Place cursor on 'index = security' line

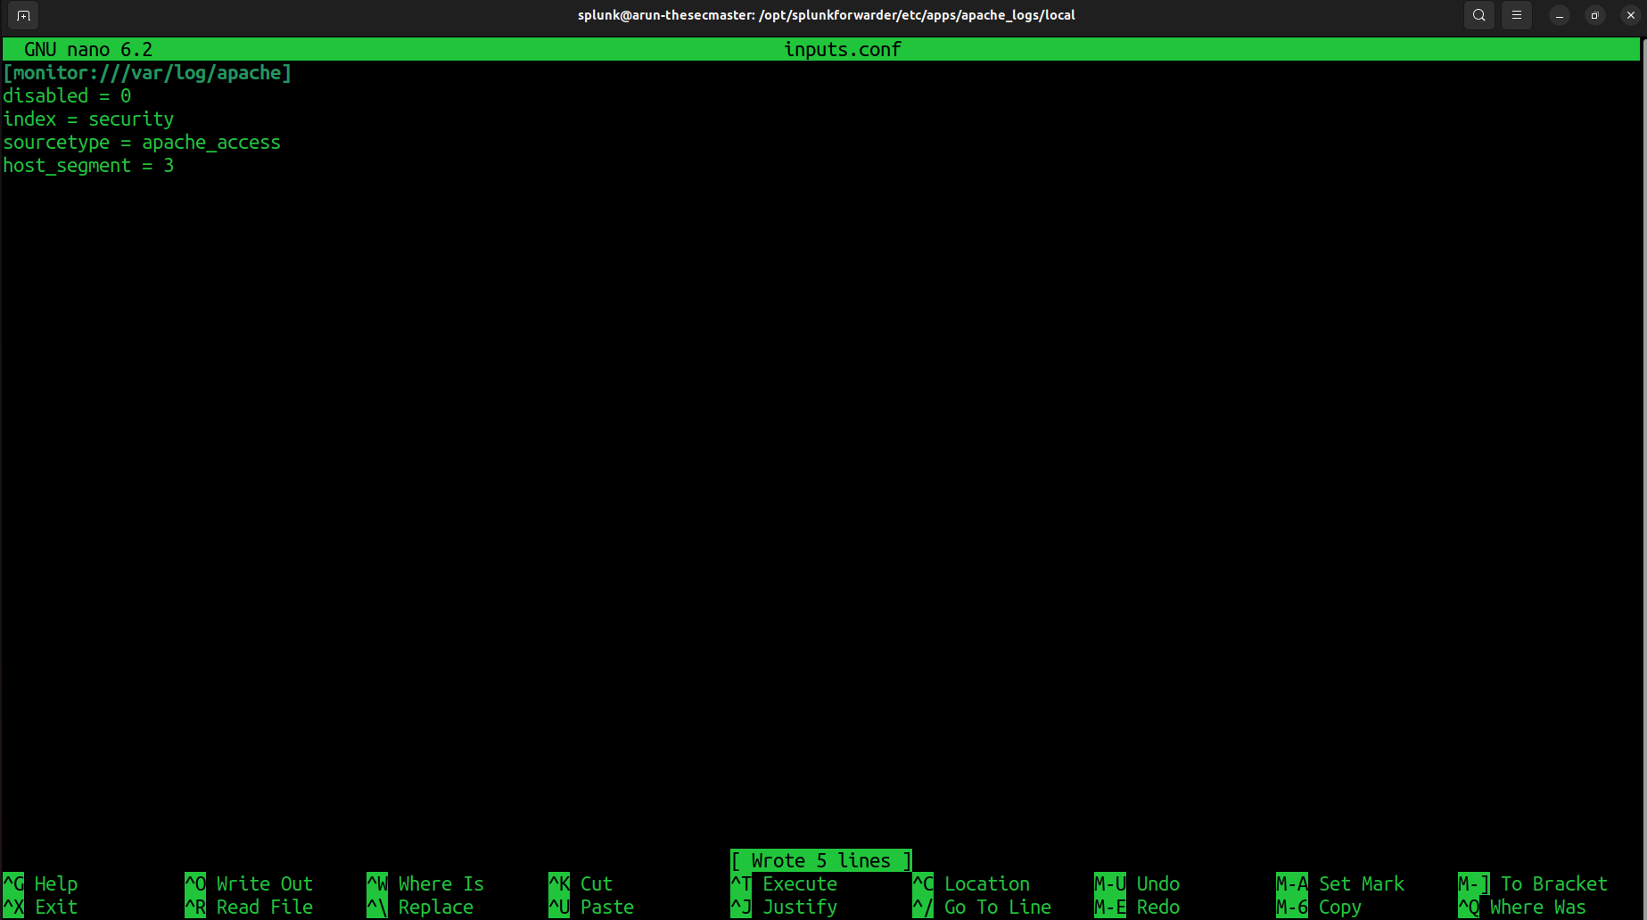(88, 119)
